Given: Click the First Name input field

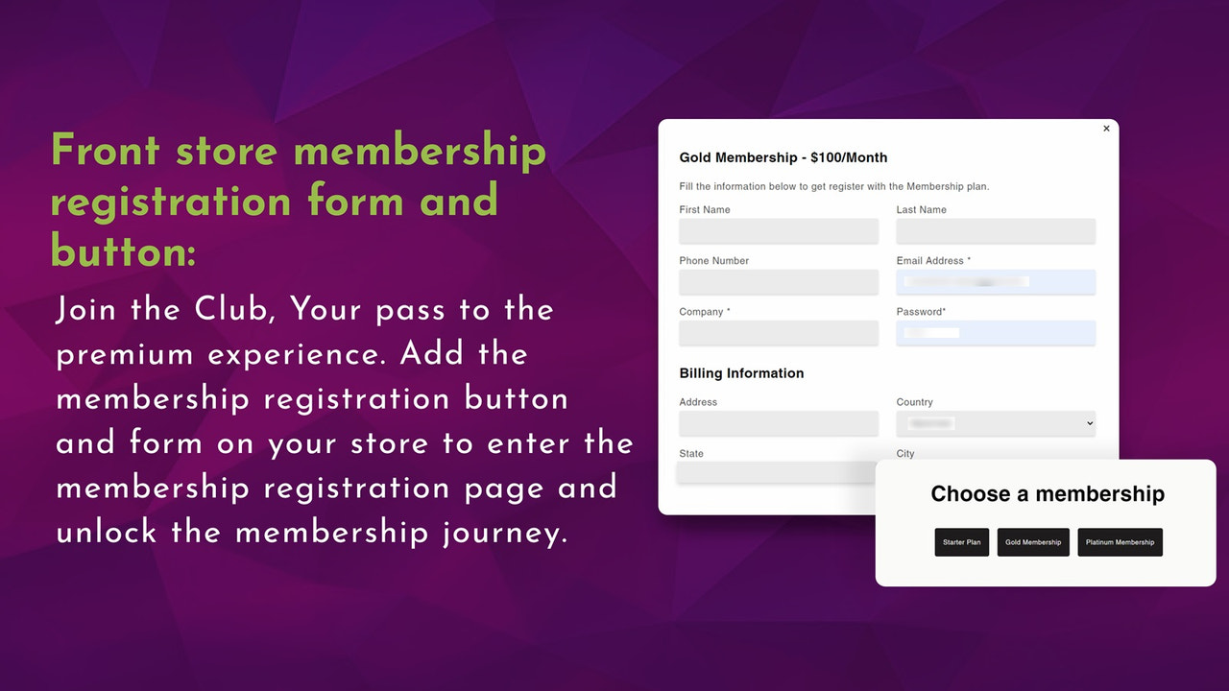Looking at the screenshot, I should coord(779,231).
